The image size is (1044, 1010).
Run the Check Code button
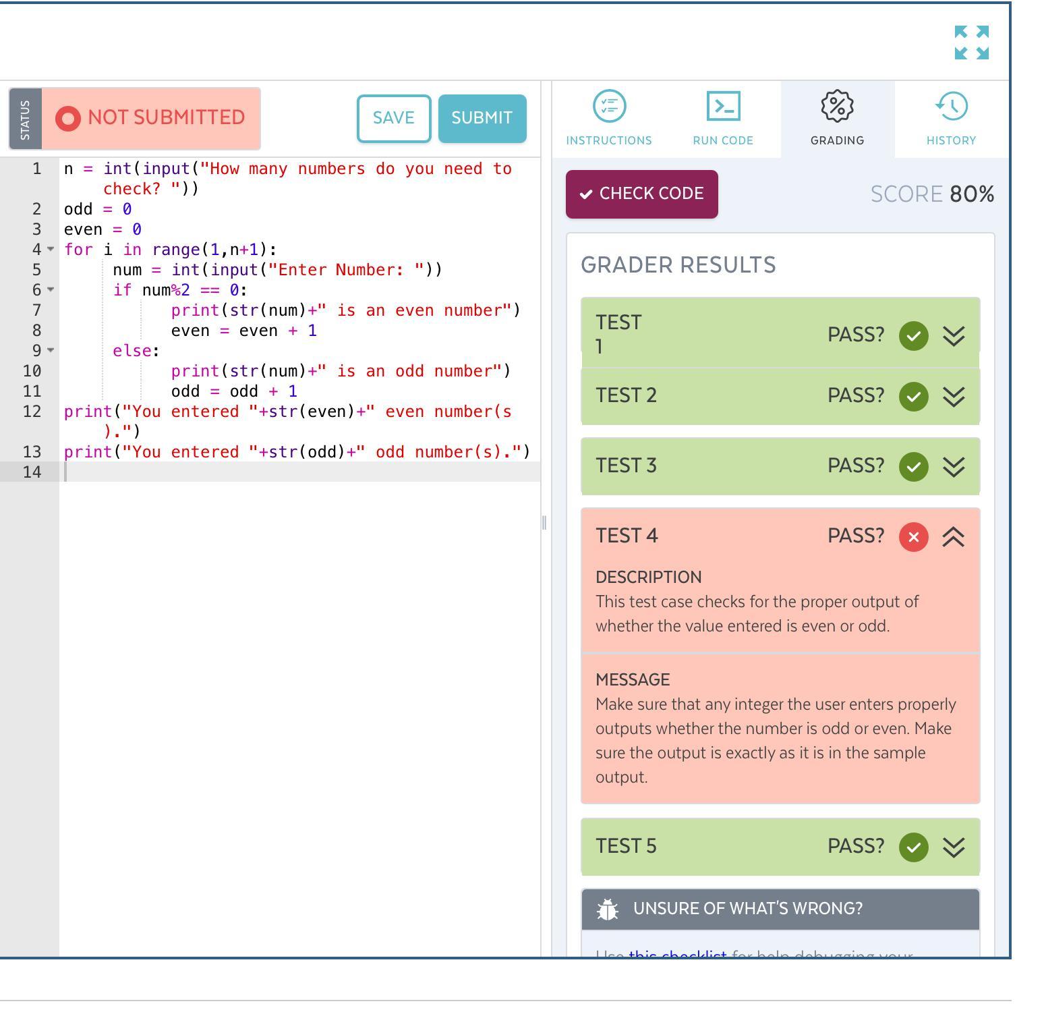click(x=641, y=194)
